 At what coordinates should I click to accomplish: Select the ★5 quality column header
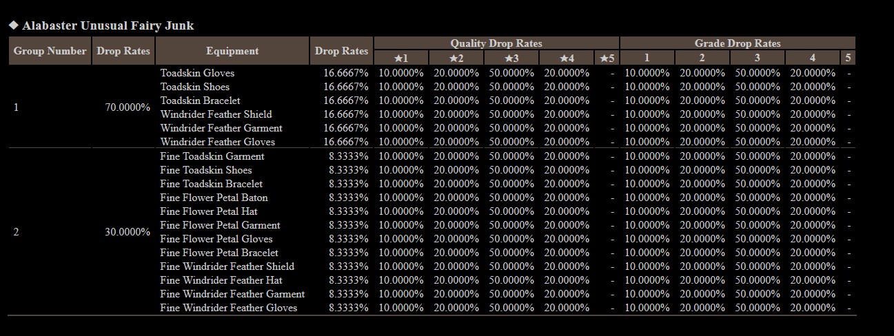pos(607,58)
